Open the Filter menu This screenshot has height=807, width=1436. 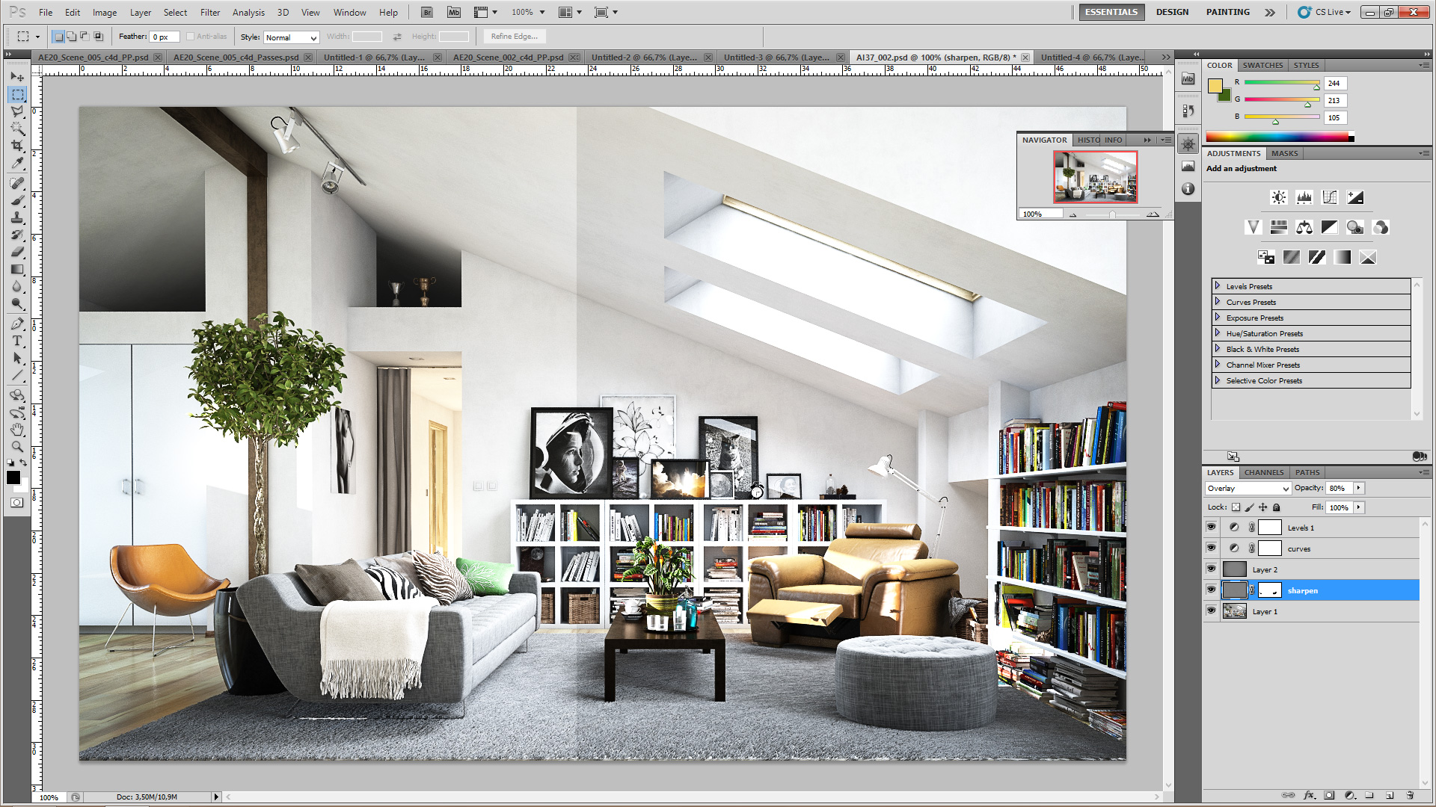(x=209, y=12)
